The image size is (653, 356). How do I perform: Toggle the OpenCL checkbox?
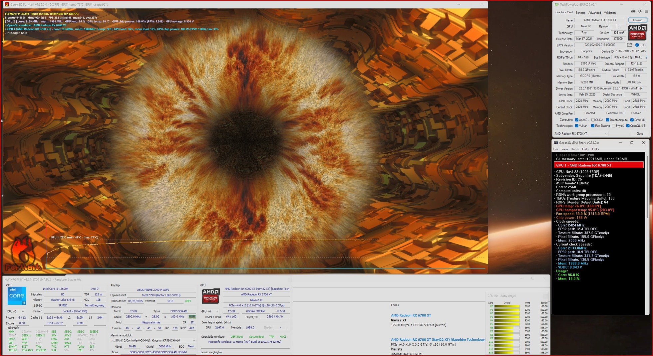[x=576, y=120]
